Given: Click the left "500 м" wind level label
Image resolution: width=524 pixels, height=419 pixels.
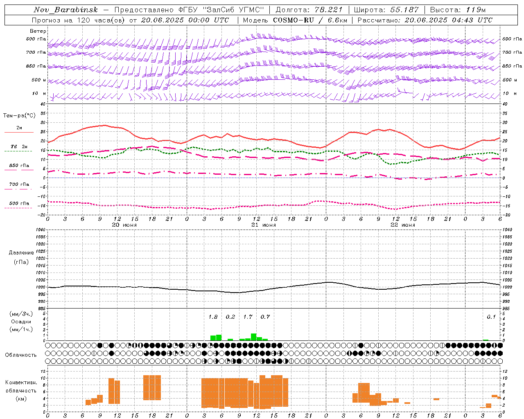Looking at the screenshot, I should (x=39, y=80).
